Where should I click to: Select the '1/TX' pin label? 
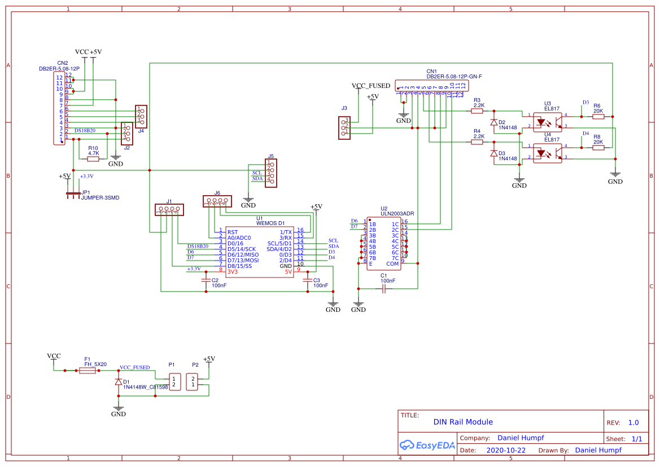[x=286, y=232]
